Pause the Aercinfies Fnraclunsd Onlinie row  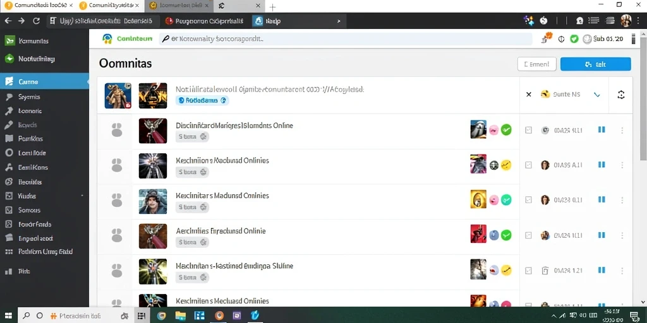(x=602, y=235)
